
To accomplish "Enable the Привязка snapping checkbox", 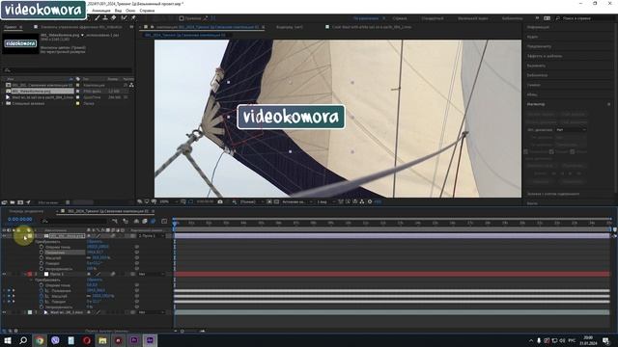I will coord(182,18).
